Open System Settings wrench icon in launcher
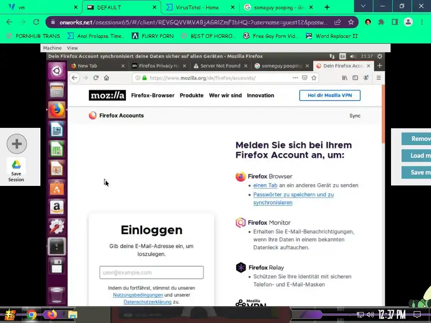This screenshot has width=431, height=323. pyautogui.click(x=57, y=227)
